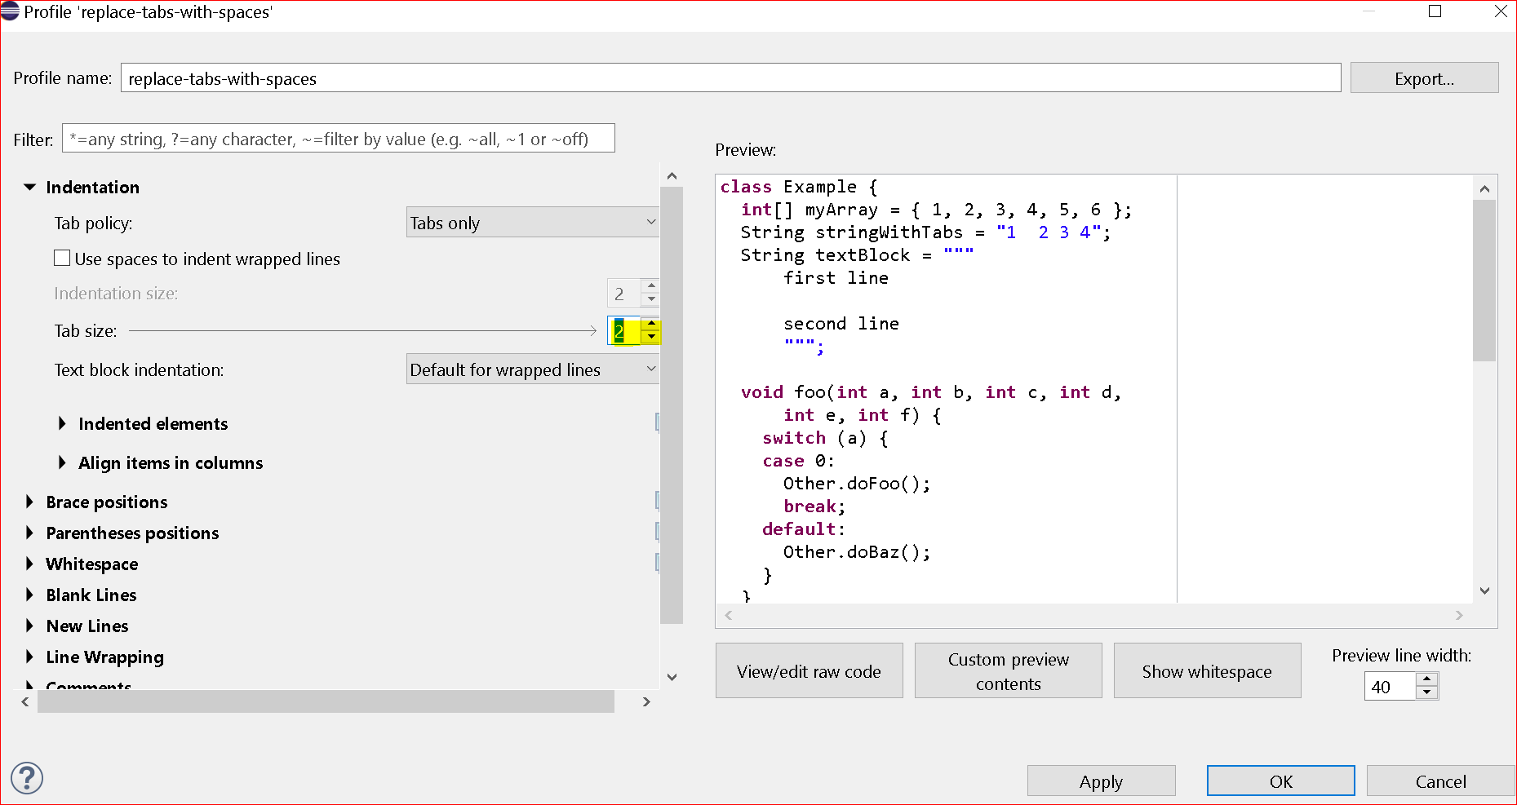This screenshot has width=1517, height=805.
Task: Export the formatter profile
Action: [1424, 77]
